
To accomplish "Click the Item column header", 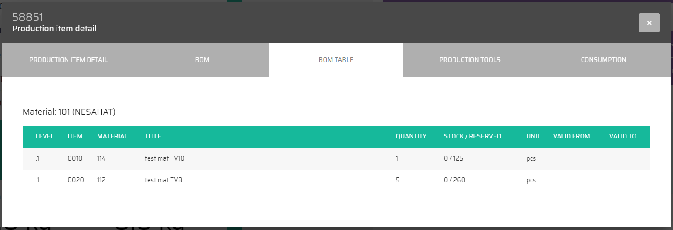I will pos(75,136).
